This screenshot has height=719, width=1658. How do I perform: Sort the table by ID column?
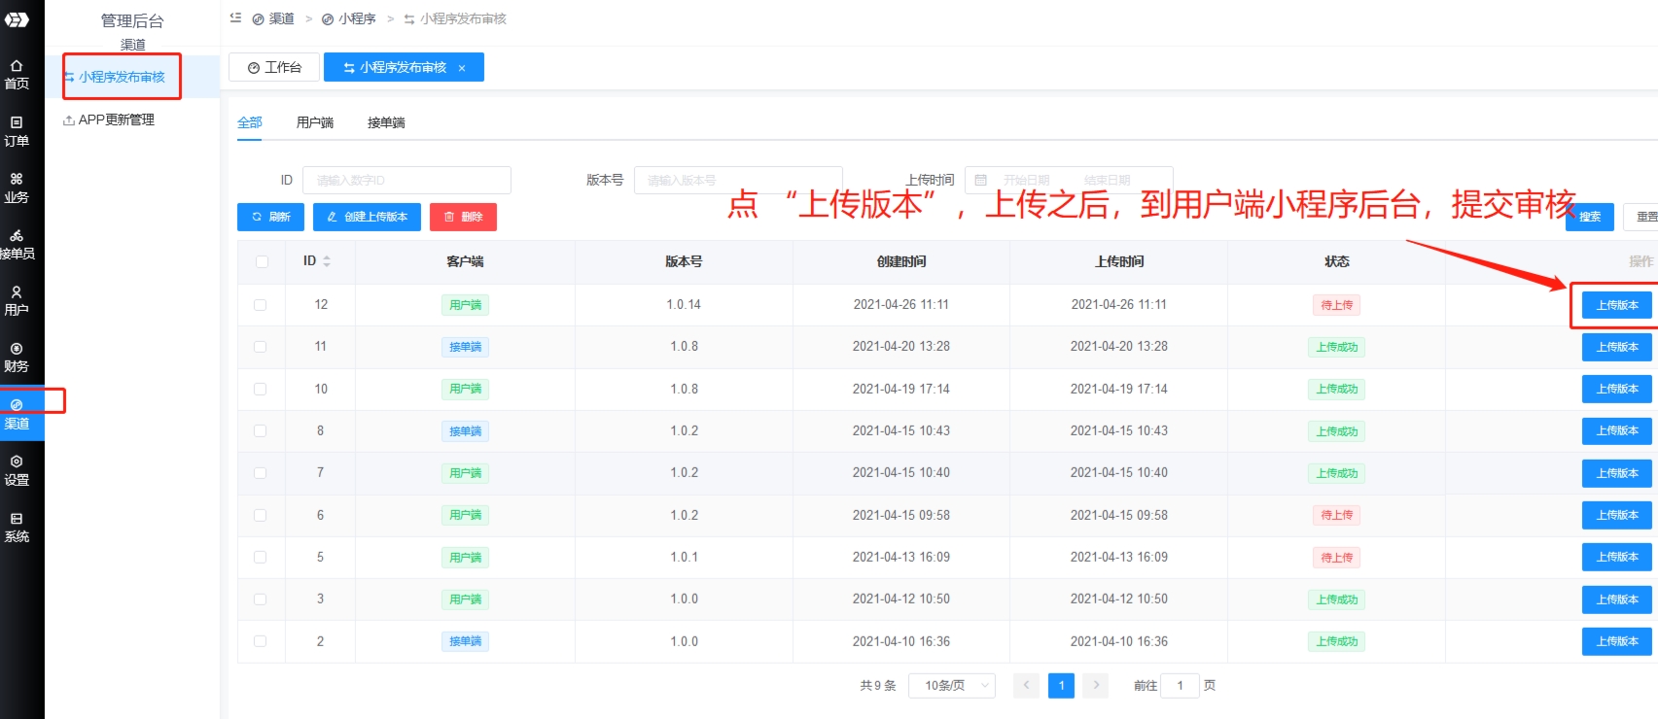[x=327, y=261]
